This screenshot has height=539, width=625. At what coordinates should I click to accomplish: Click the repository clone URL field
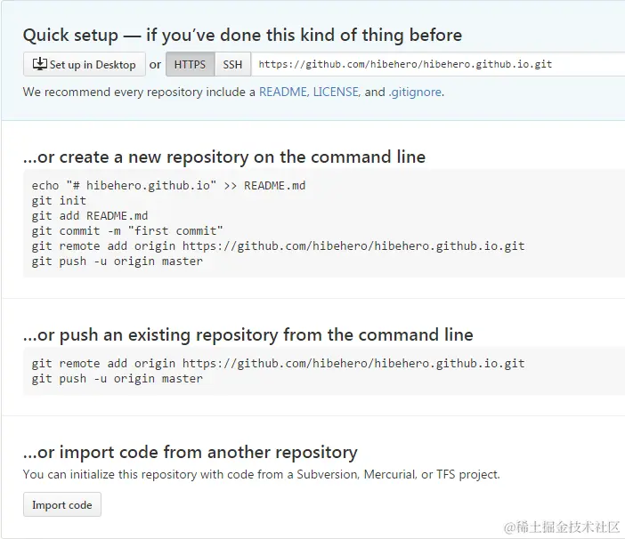tap(436, 64)
